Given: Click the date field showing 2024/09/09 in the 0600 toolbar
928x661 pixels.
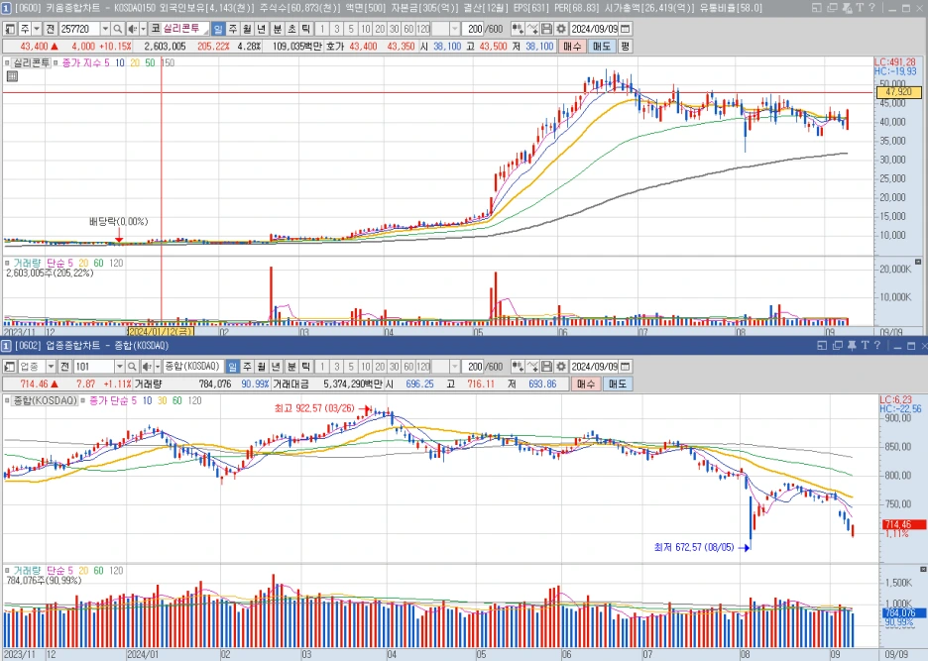Looking at the screenshot, I should pos(594,29).
